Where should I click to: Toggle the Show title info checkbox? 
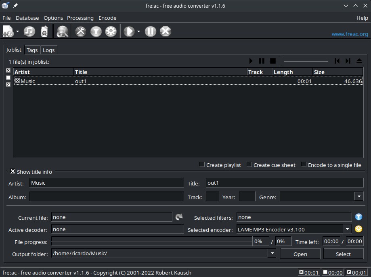[x=13, y=171]
